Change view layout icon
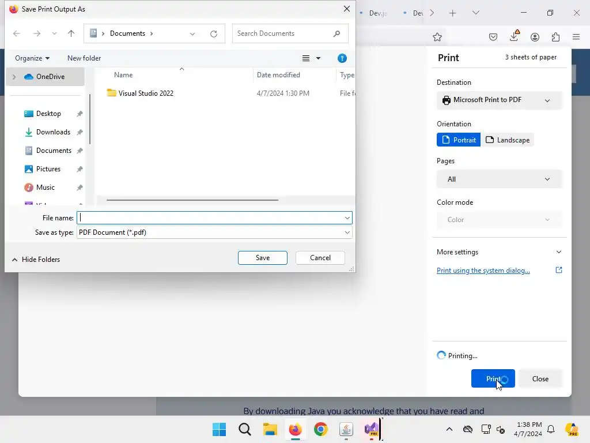Image resolution: width=590 pixels, height=443 pixels. pos(306,58)
